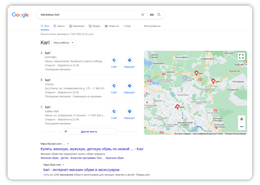260x185 pixels.
Task: Switch to the Карты tab
Action: click(59, 26)
